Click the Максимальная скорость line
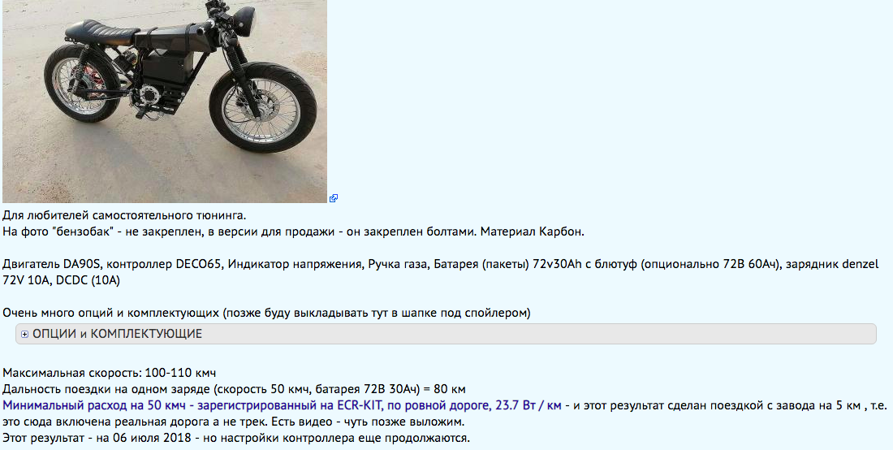This screenshot has width=893, height=450. (x=110, y=373)
